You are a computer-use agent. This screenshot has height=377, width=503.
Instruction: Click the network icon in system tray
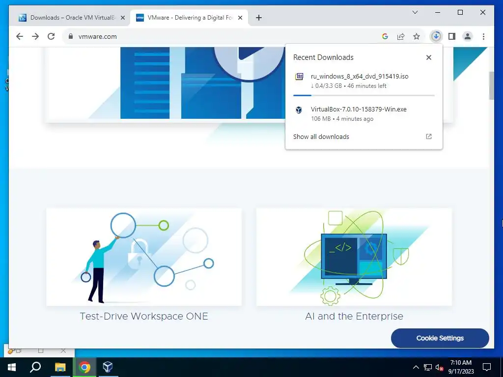(428, 367)
